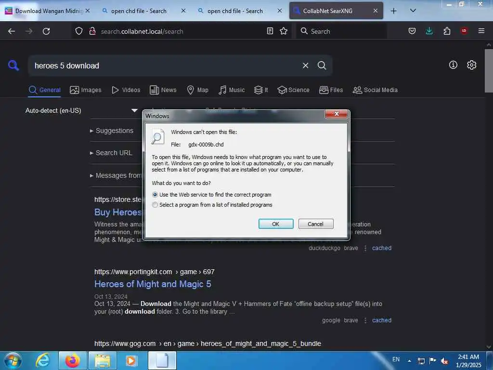This screenshot has height=370, width=493.
Task: Reload the current page
Action: [x=46, y=31]
